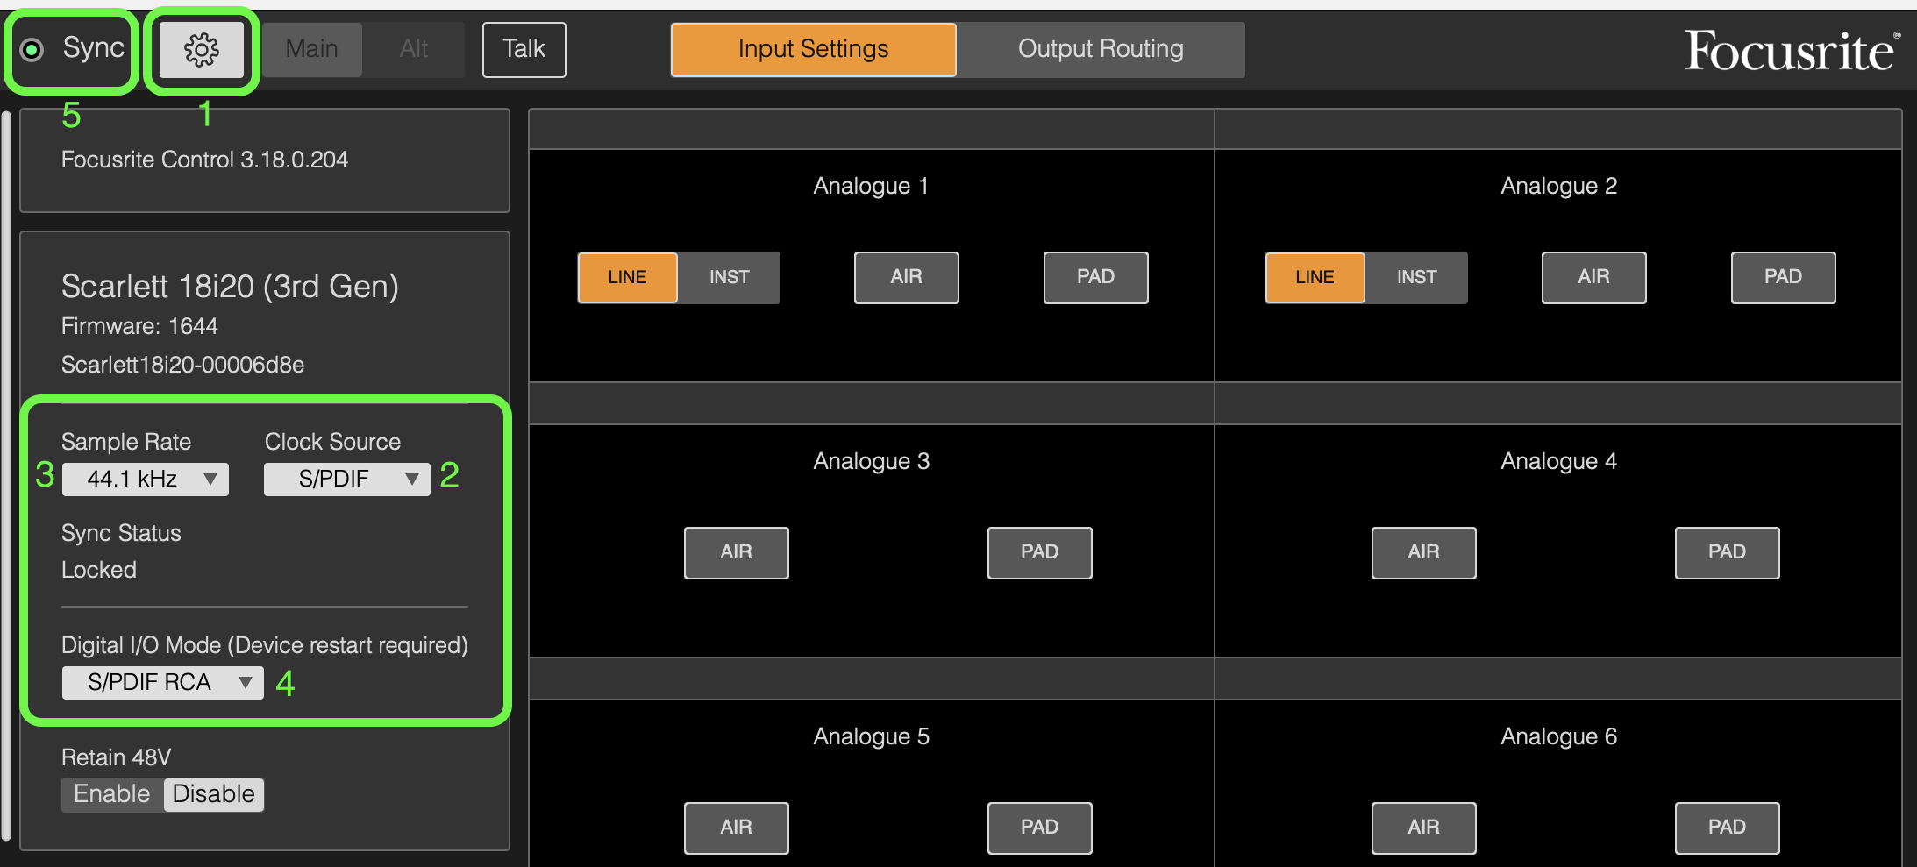The height and width of the screenshot is (867, 1917).
Task: Open the Sample Rate dropdown
Action: coord(145,479)
